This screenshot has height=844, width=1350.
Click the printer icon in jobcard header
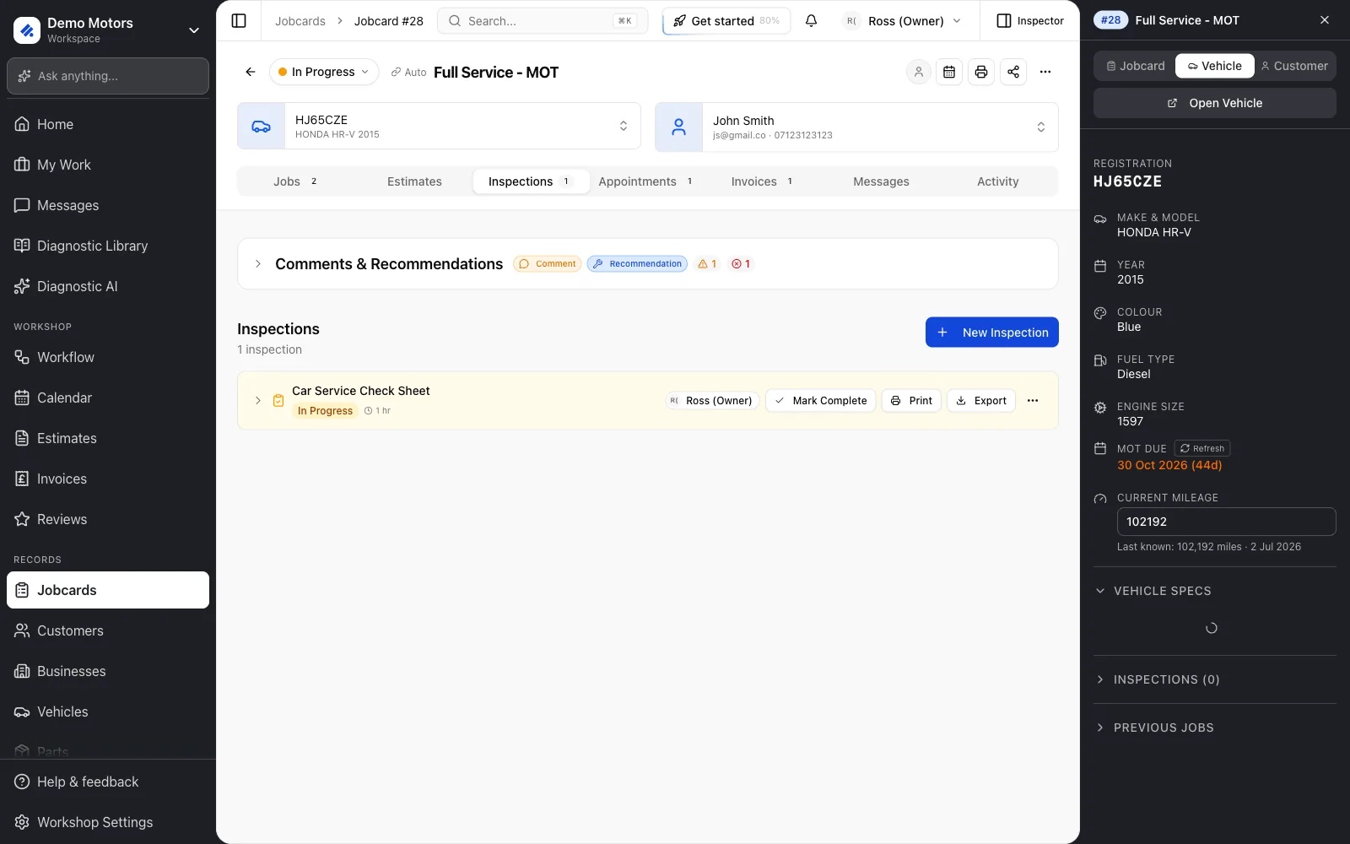point(981,72)
